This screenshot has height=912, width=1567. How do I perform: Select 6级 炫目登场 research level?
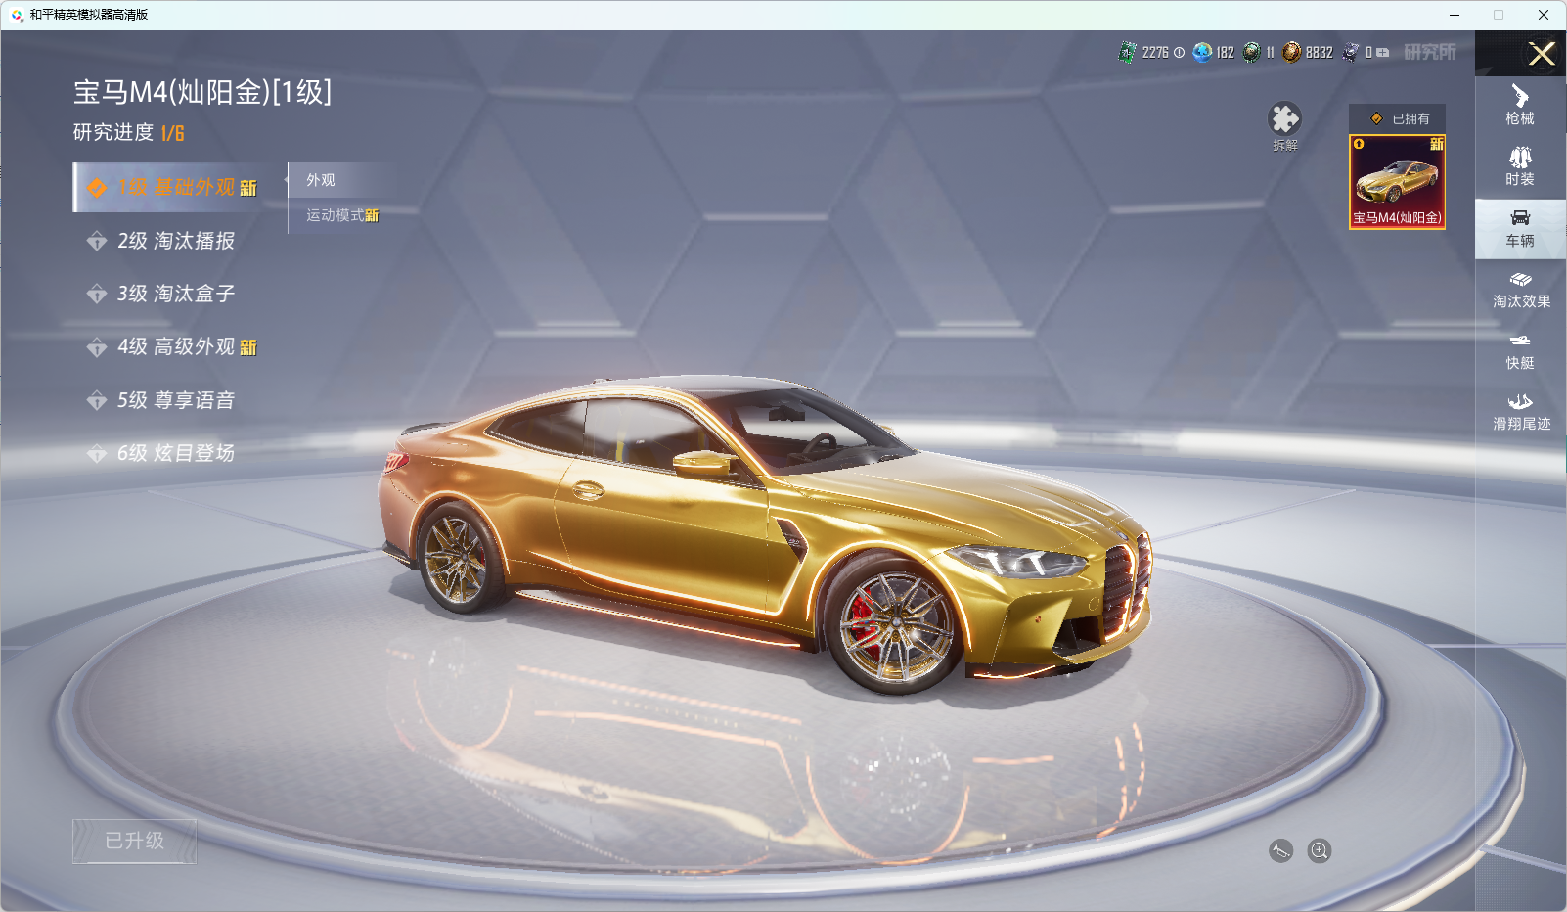tap(162, 453)
